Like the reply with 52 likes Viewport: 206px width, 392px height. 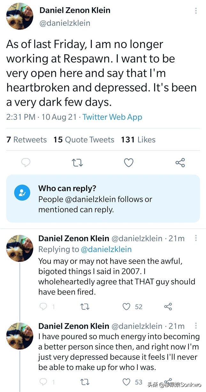(x=127, y=307)
